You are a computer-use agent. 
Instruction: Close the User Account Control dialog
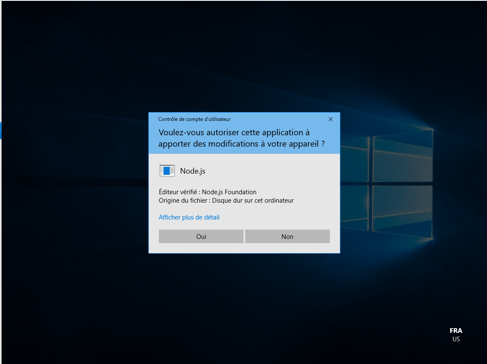click(x=330, y=119)
